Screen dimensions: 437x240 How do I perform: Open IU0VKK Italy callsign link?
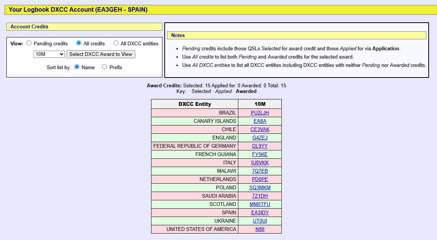coord(260,163)
